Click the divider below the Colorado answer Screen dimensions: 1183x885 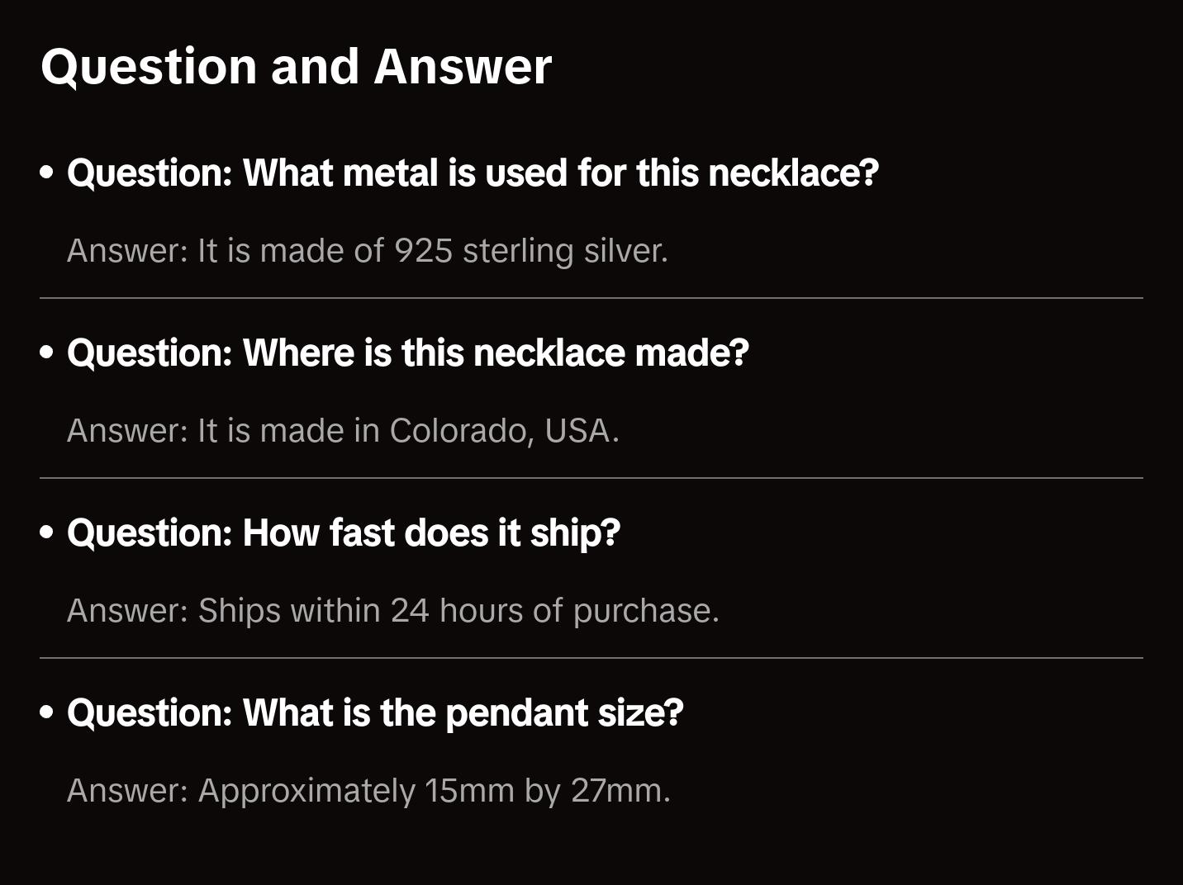[591, 478]
